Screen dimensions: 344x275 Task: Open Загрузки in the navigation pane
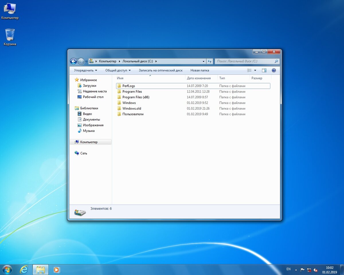[87, 86]
